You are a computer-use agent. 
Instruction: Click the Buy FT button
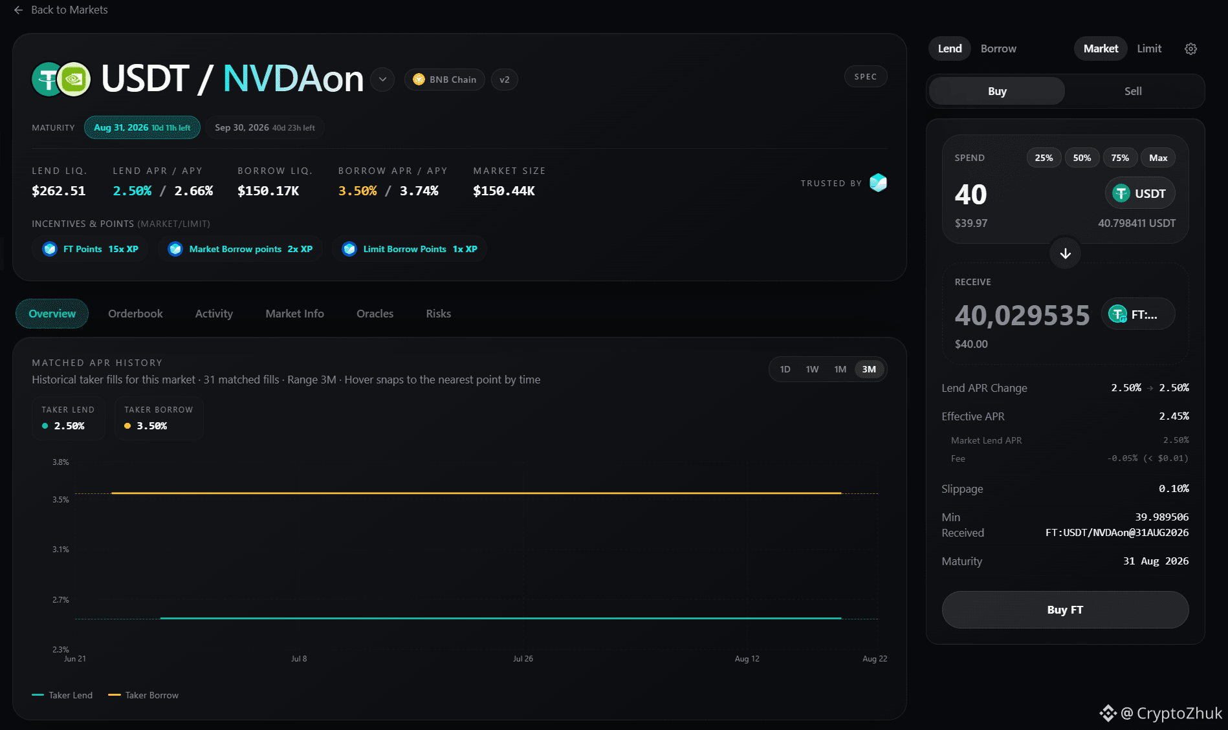pyautogui.click(x=1065, y=610)
